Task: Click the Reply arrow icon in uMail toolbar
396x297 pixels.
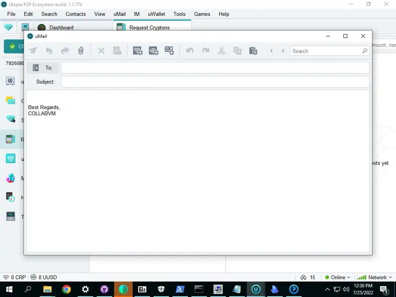Action: 49,51
